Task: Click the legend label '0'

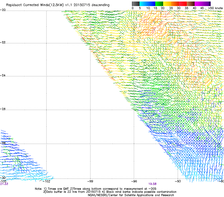Action: (x=133, y=8)
